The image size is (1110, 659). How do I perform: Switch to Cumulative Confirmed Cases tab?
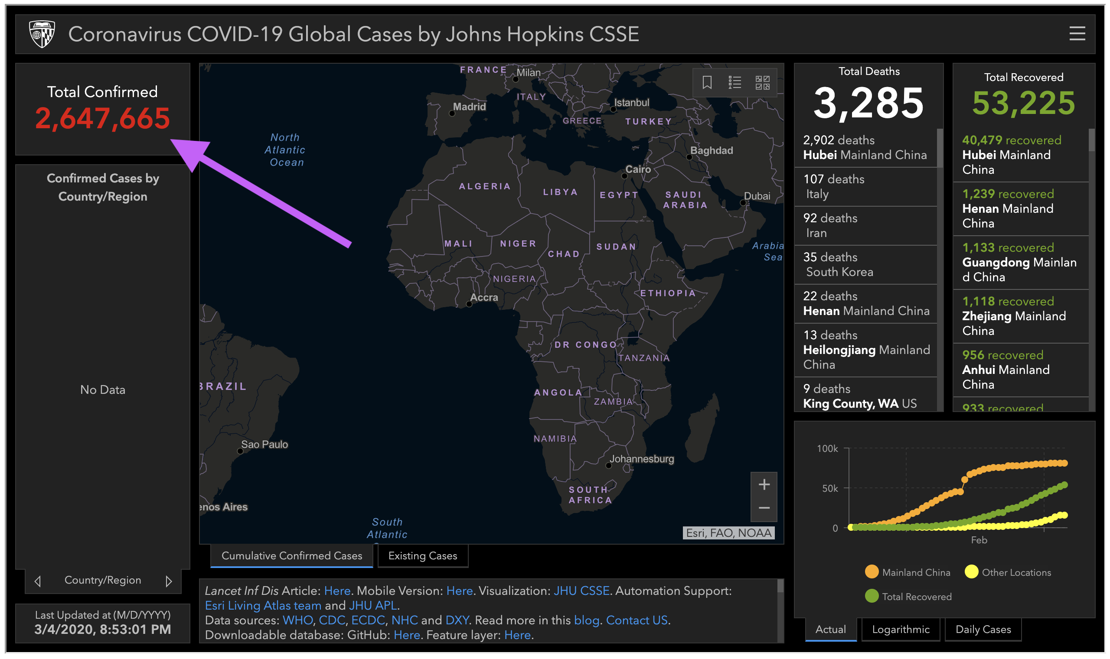tap(291, 556)
